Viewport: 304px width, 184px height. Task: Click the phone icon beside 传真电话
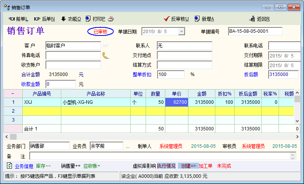(x=106, y=55)
